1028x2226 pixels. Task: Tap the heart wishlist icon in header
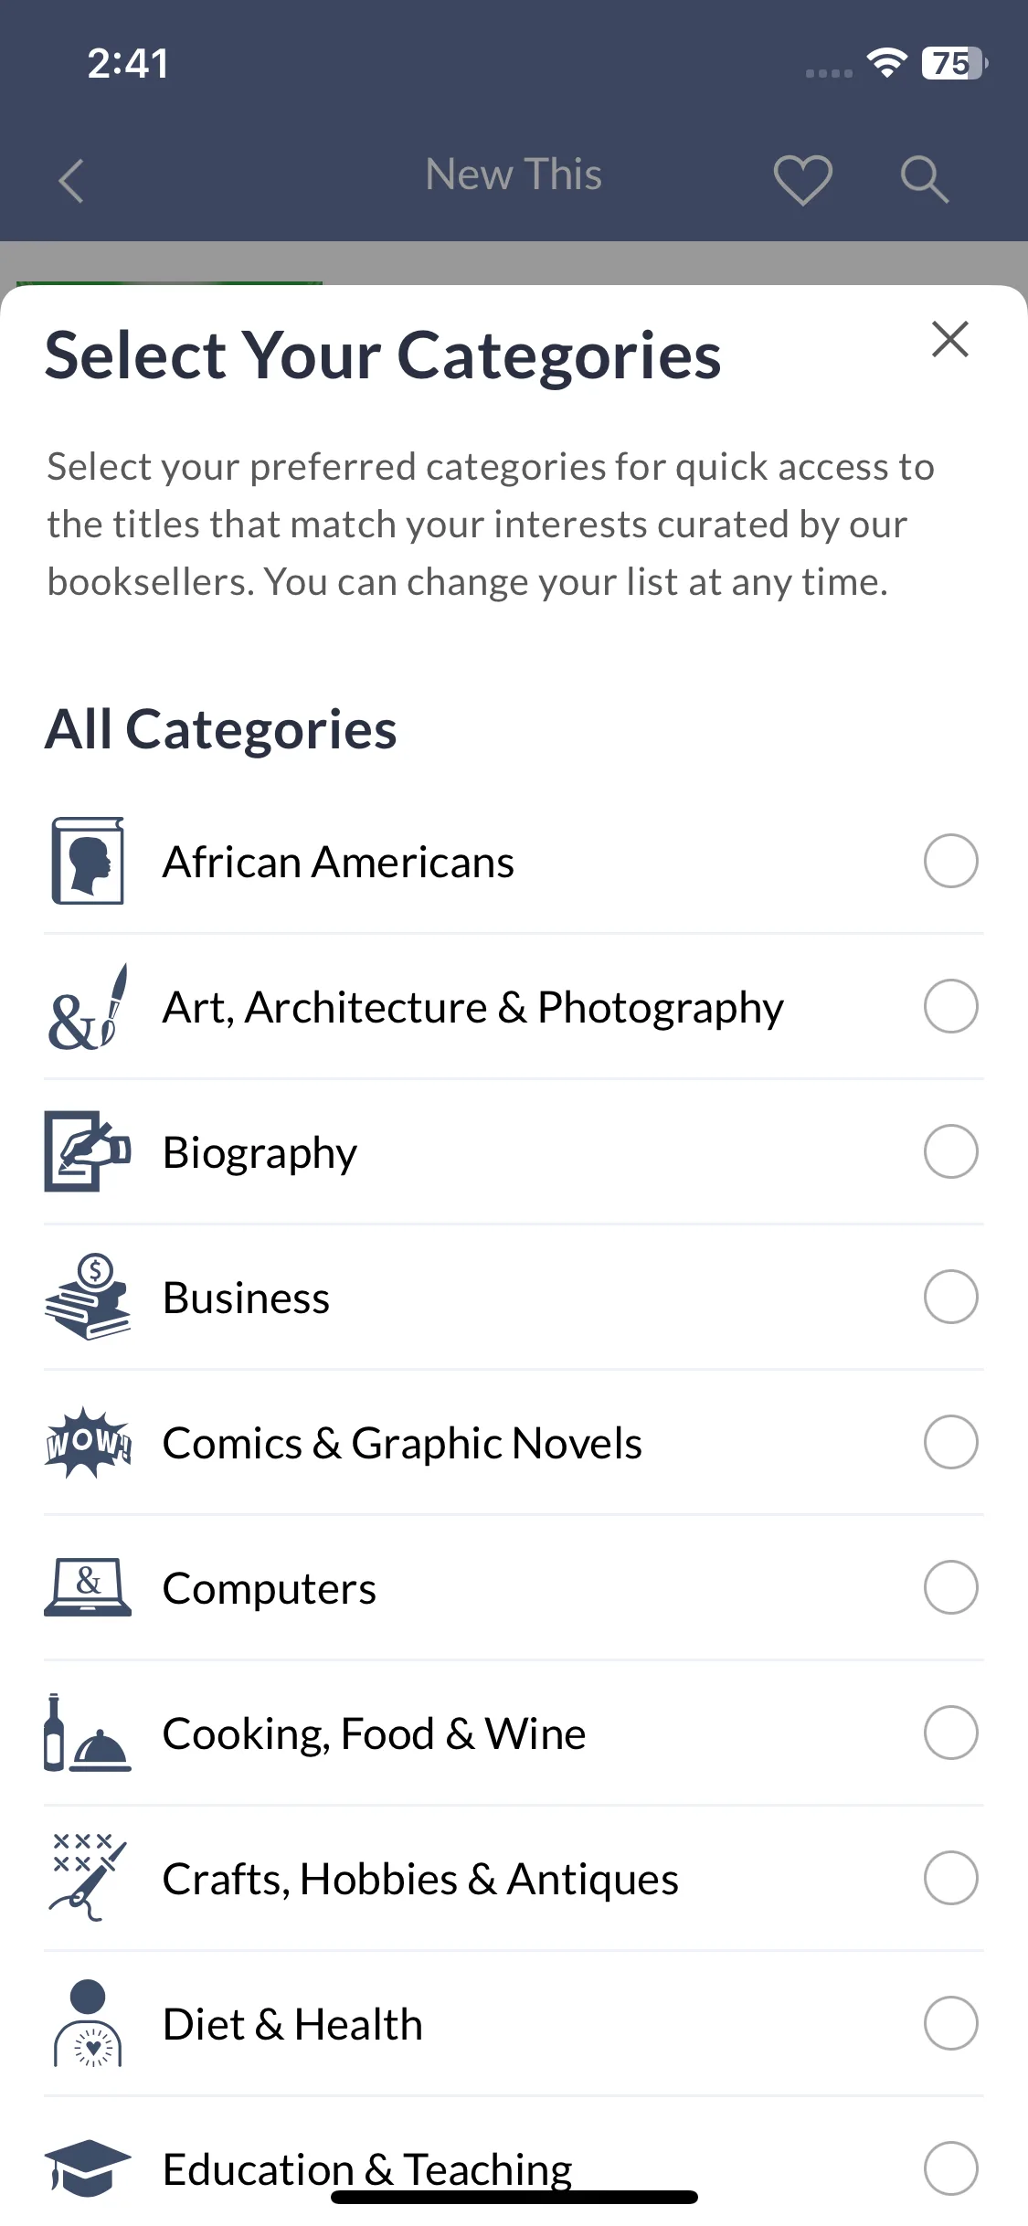click(802, 179)
